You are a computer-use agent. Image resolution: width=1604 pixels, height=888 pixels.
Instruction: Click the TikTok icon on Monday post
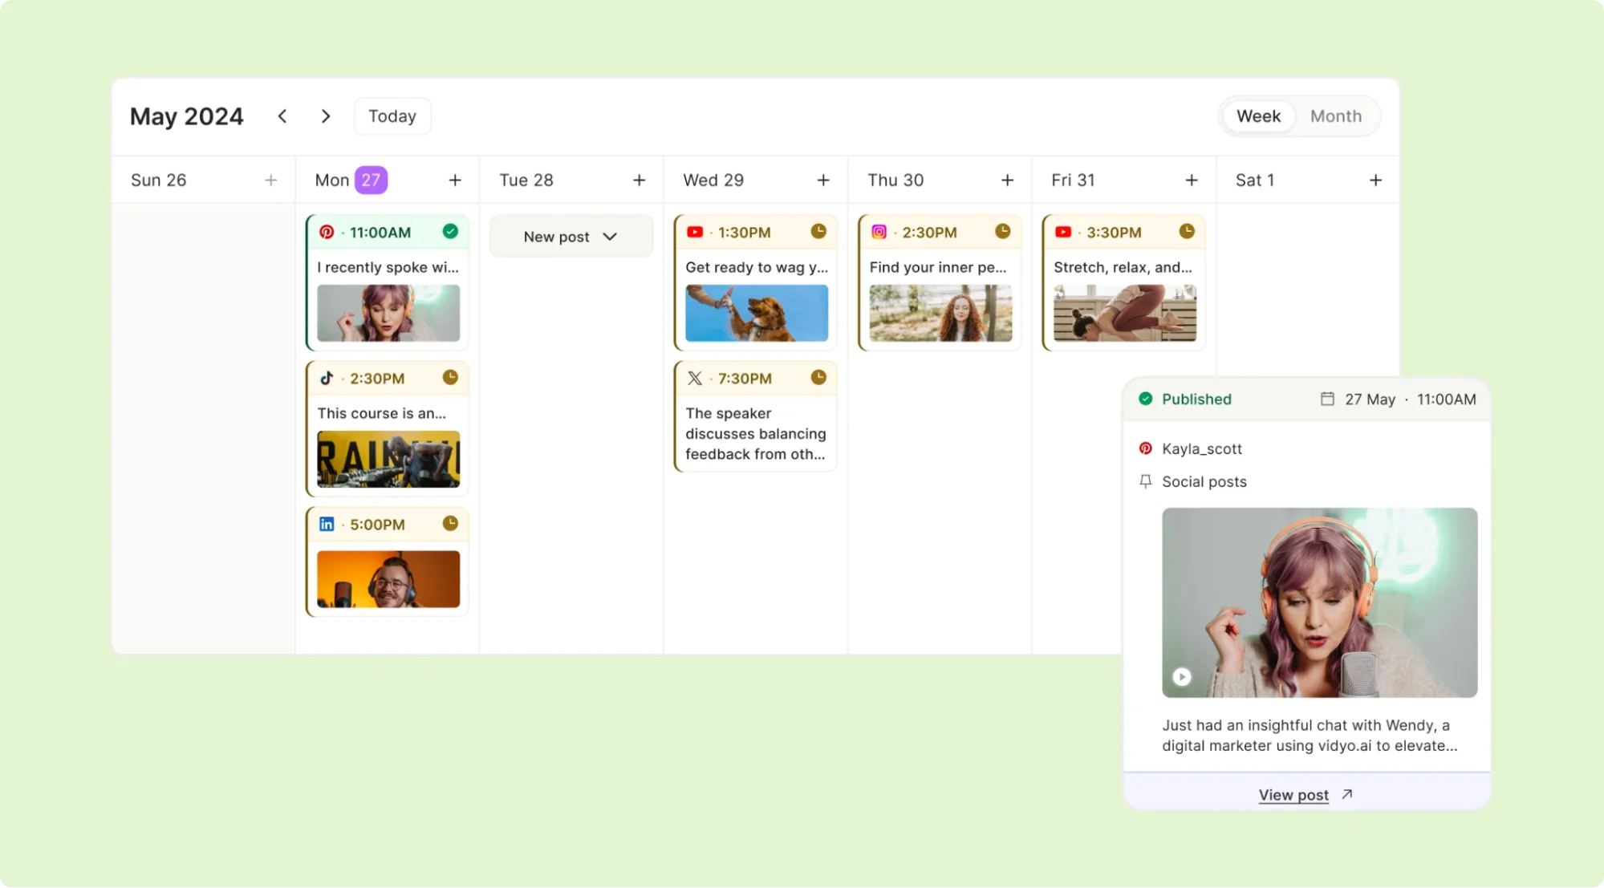pyautogui.click(x=325, y=377)
